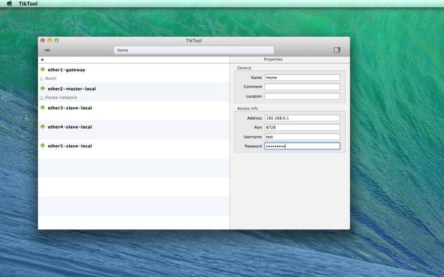Toggle the Properties sidebar panel icon
The image size is (444, 277).
tap(337, 50)
